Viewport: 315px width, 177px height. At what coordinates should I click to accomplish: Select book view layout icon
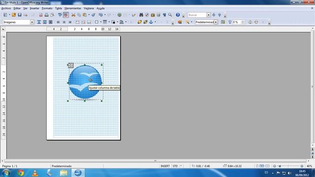point(267,166)
